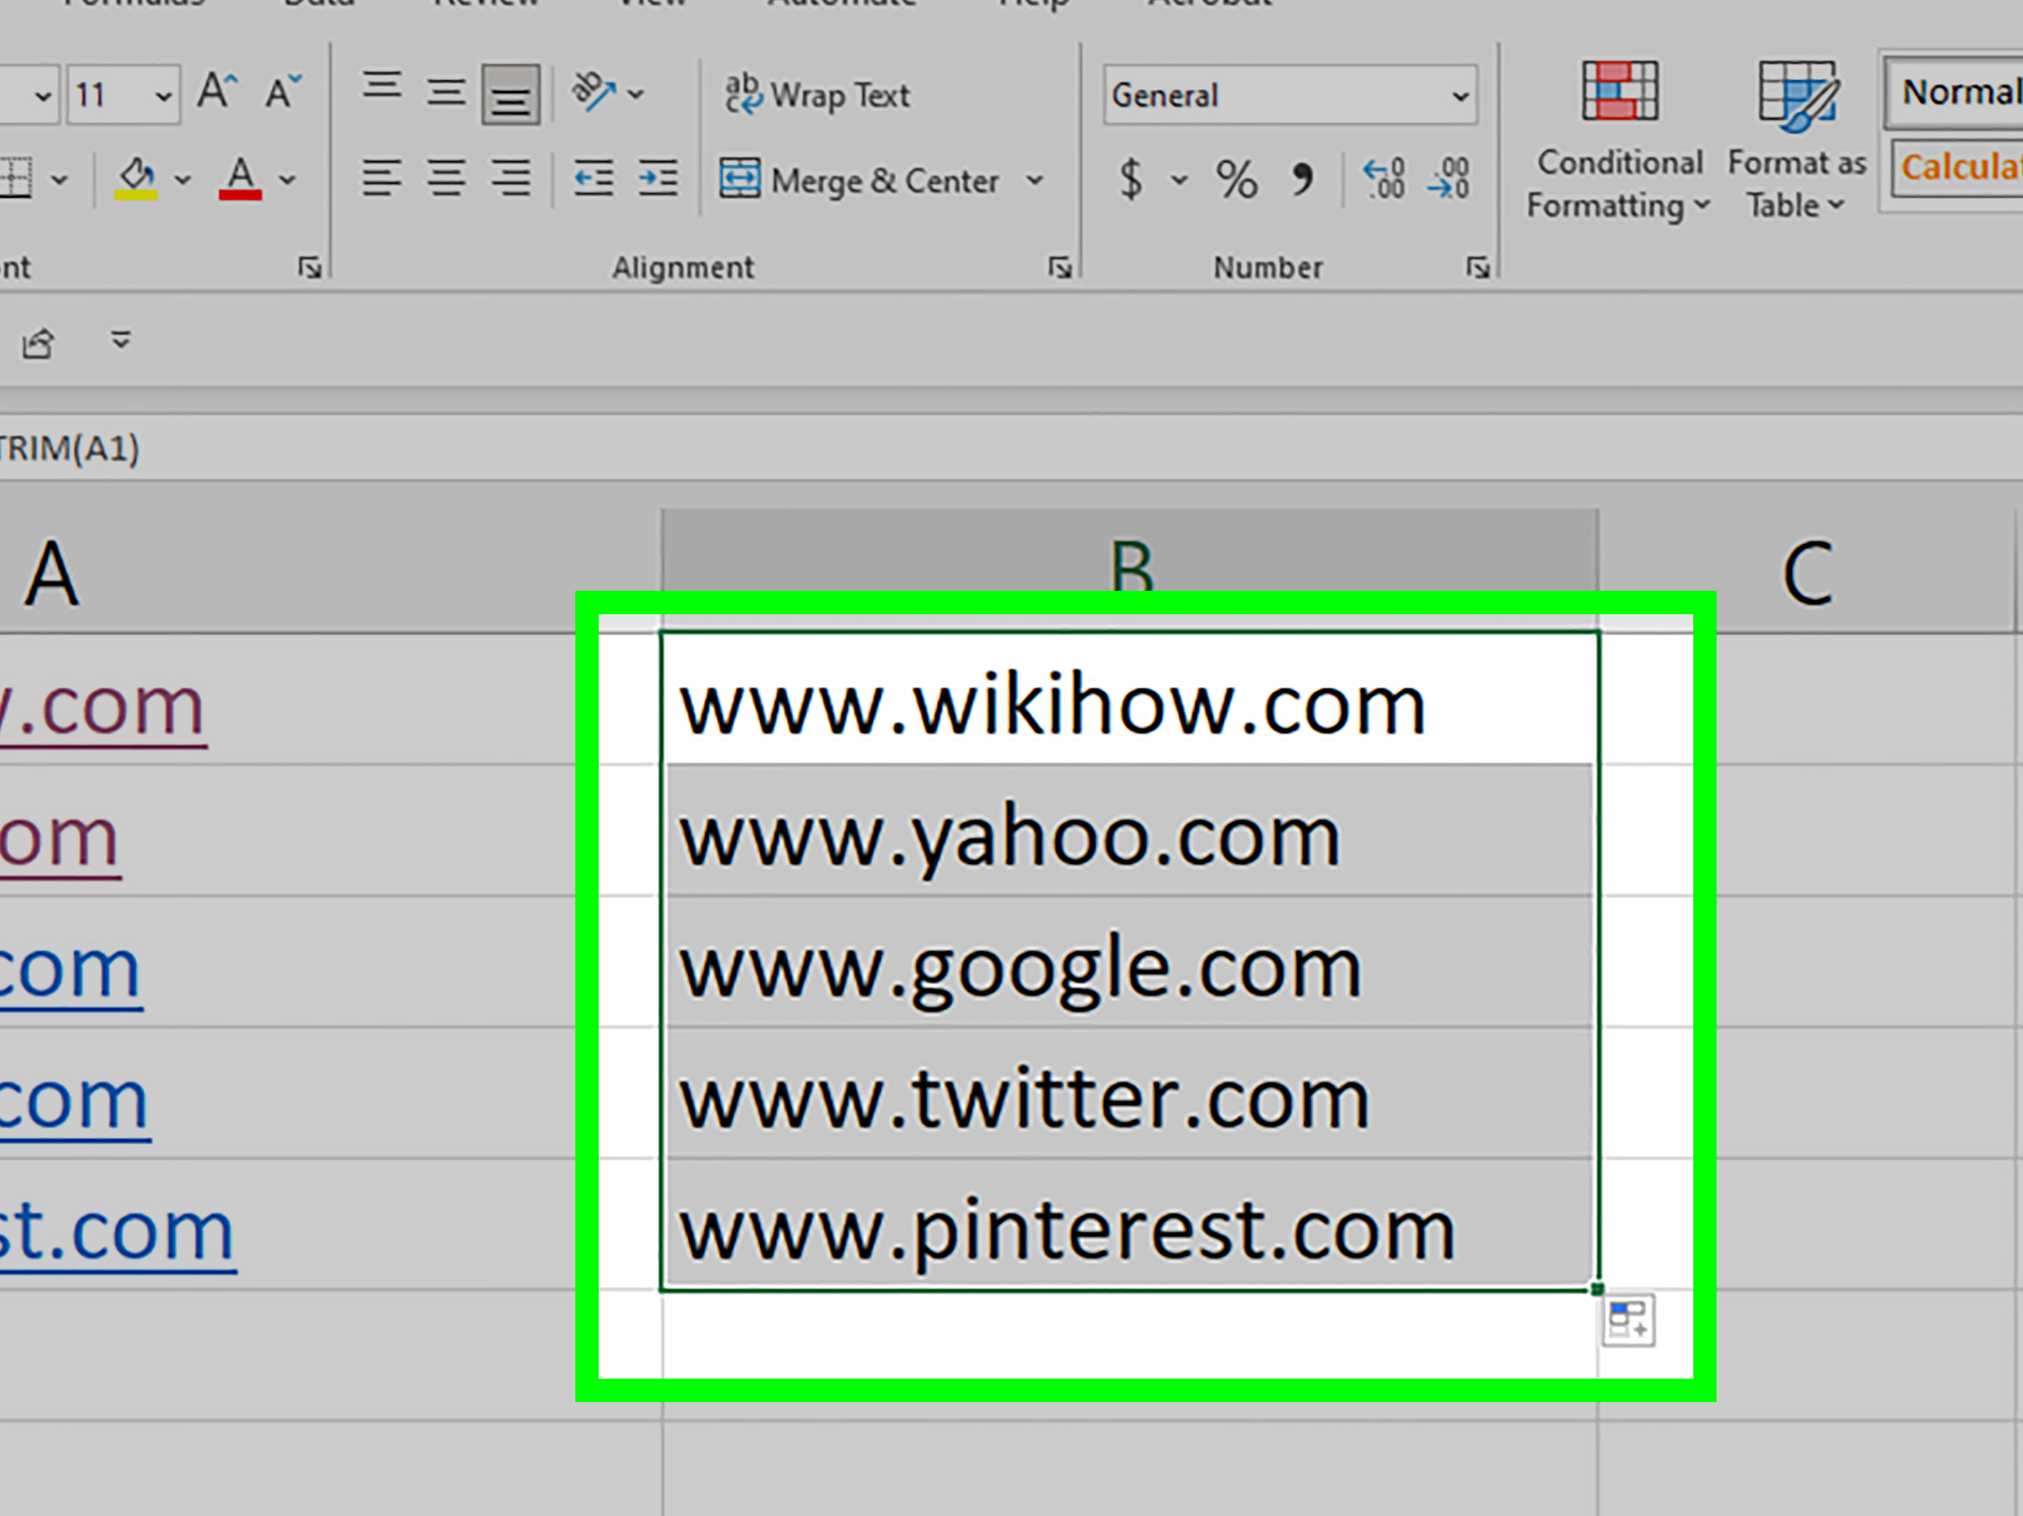Image resolution: width=2023 pixels, height=1516 pixels.
Task: Open the Orientation text rotation menu
Action: [607, 92]
